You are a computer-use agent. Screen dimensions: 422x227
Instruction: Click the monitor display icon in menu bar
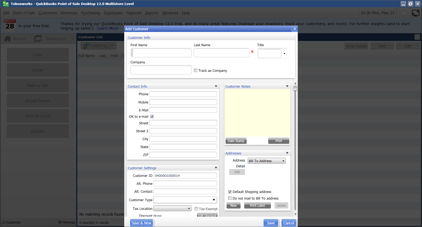[416, 13]
